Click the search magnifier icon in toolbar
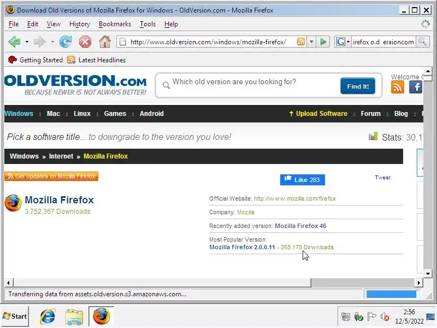Image resolution: width=437 pixels, height=328 pixels. 422,42
